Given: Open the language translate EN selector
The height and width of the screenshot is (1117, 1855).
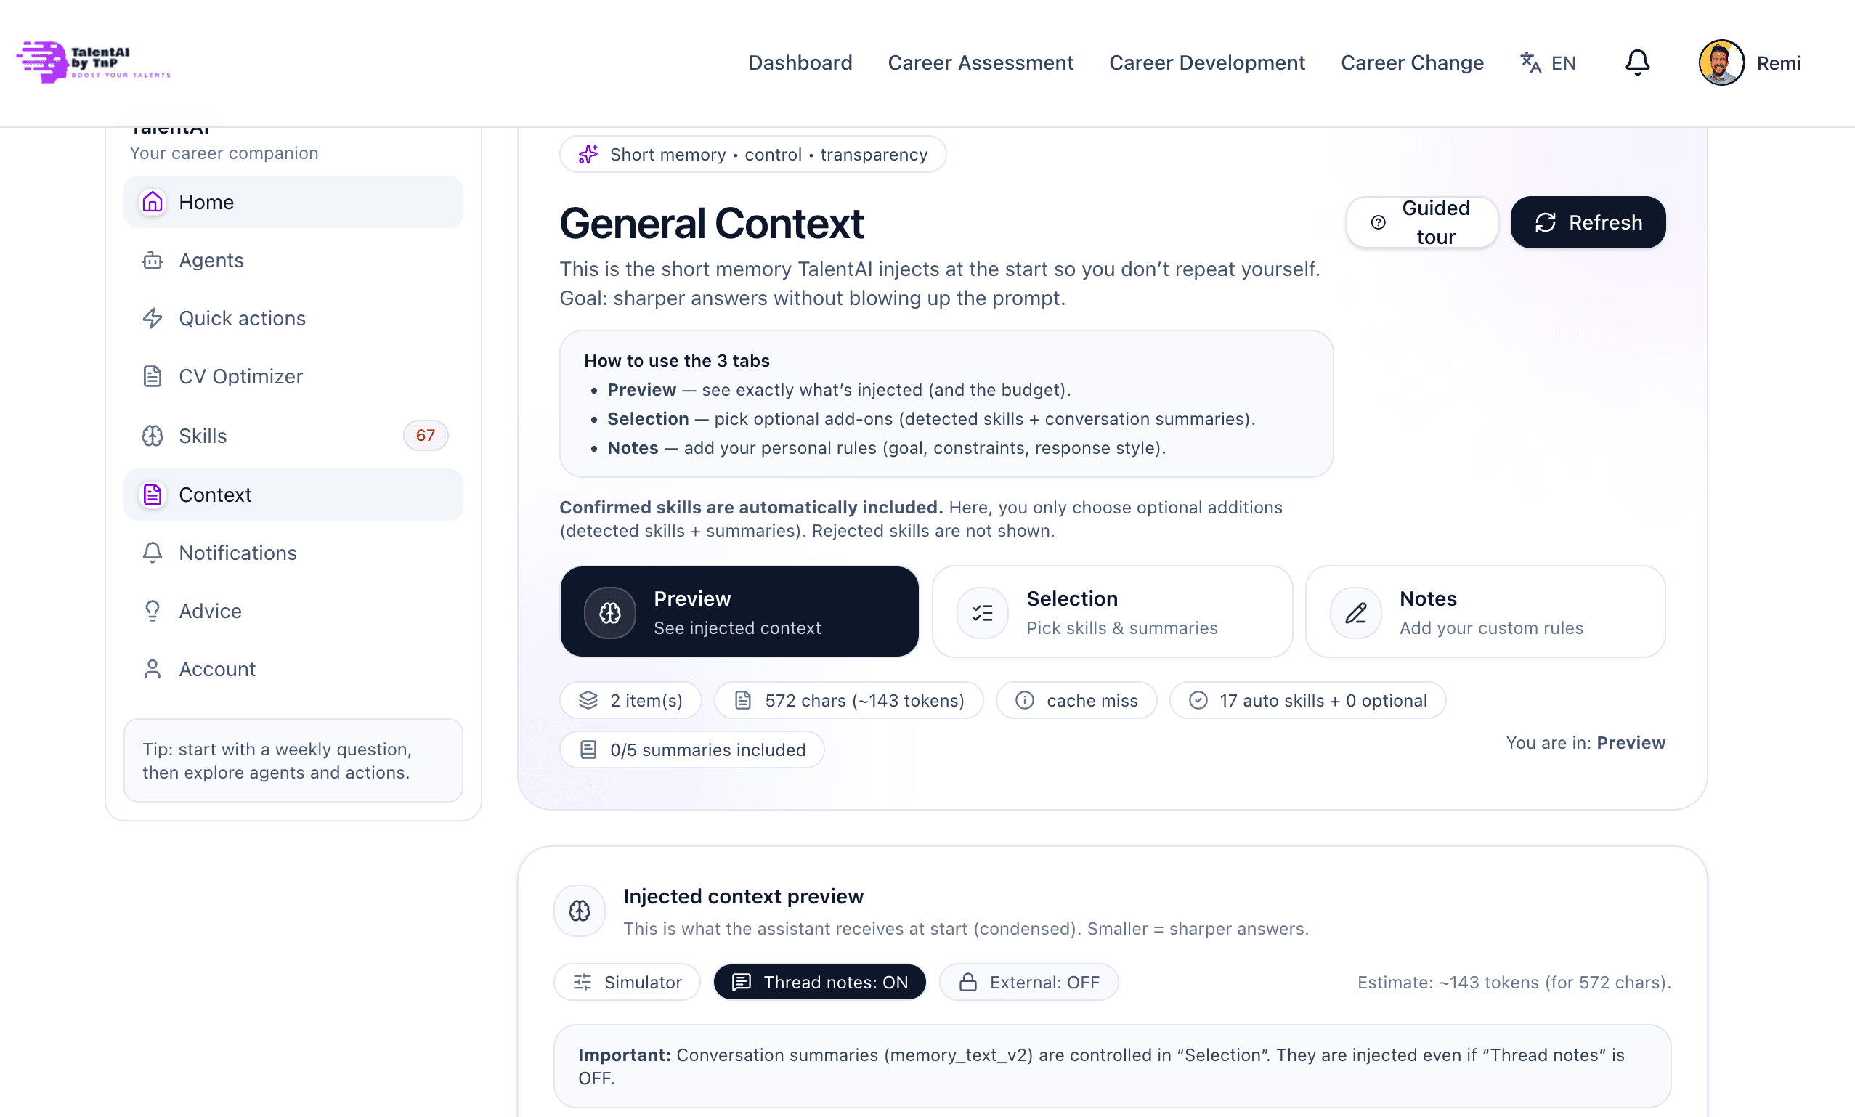Looking at the screenshot, I should point(1547,62).
